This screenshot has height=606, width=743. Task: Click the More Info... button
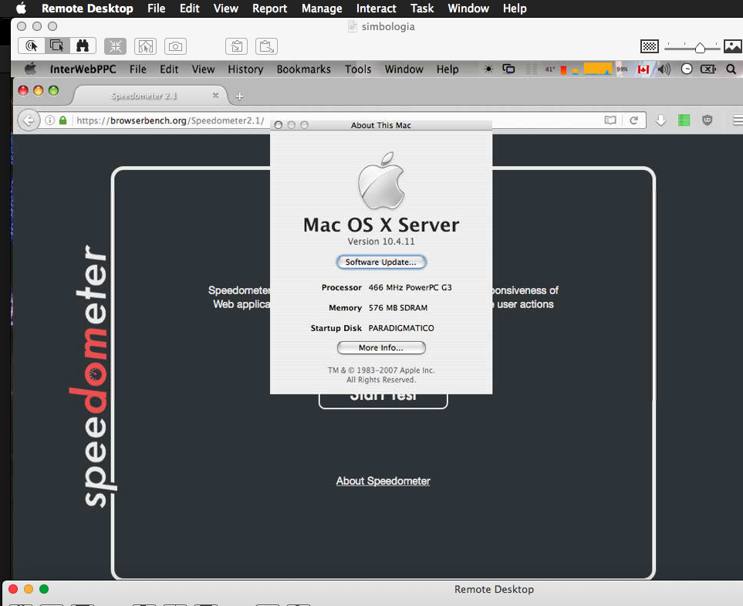pos(381,347)
